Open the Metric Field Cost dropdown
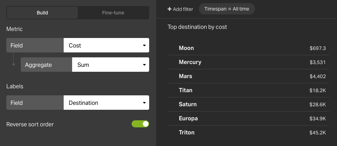Viewport: 337px width, 146px height. [x=106, y=45]
